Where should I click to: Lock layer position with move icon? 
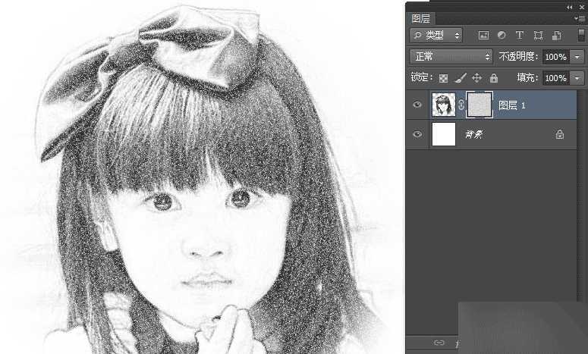pos(477,78)
